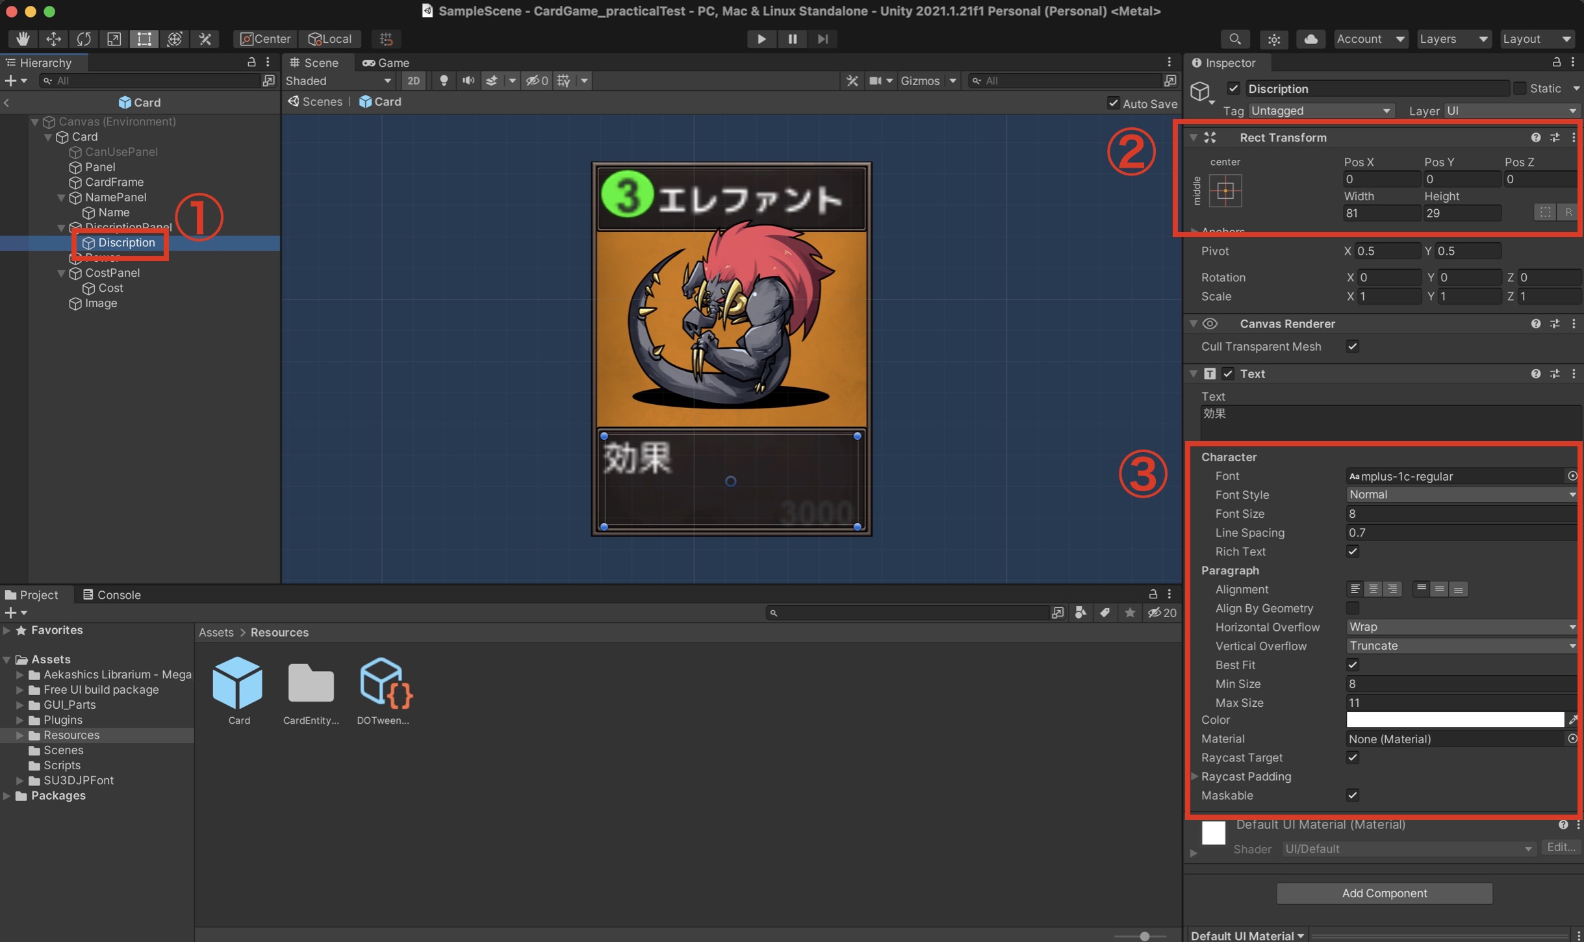
Task: Open the Layers dropdown
Action: point(1453,39)
